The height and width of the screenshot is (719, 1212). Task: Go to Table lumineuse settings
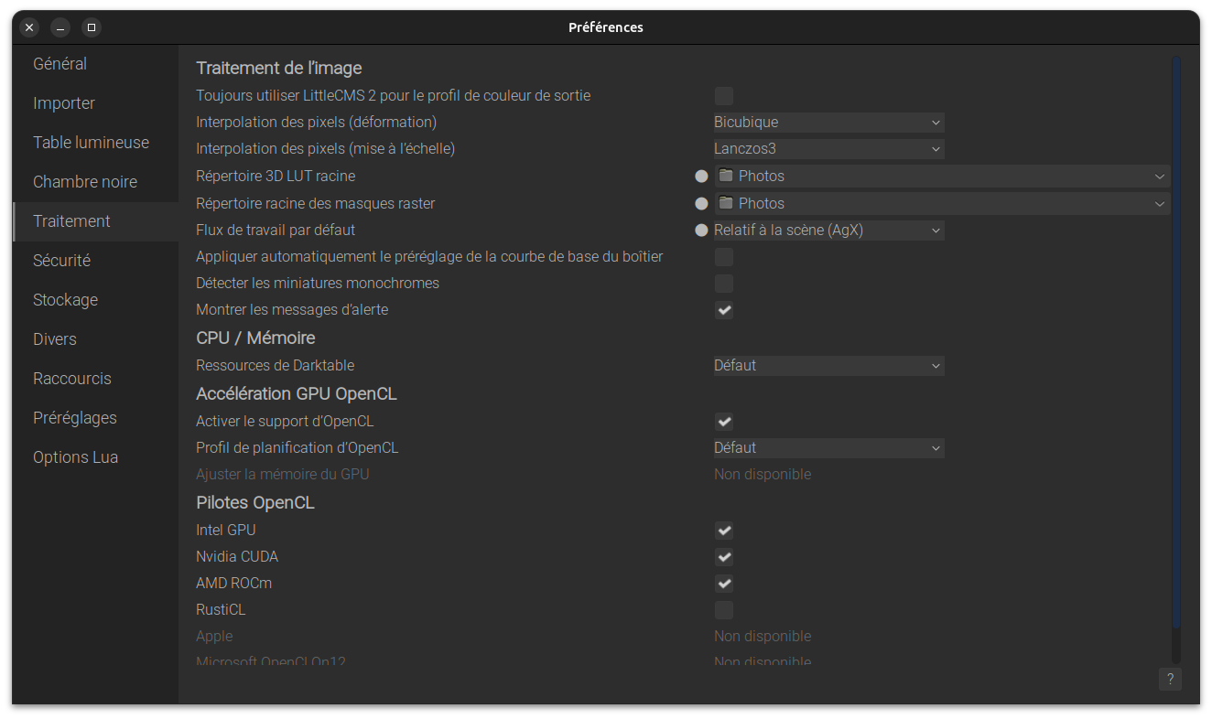(91, 143)
